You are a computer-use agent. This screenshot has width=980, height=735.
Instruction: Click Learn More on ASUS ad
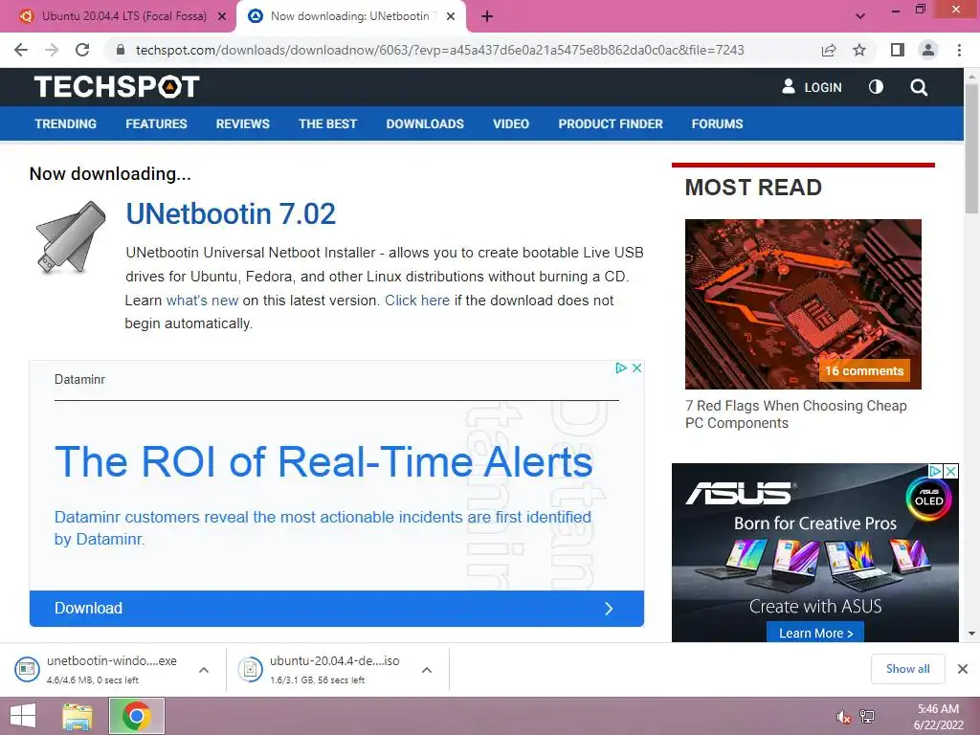point(815,633)
